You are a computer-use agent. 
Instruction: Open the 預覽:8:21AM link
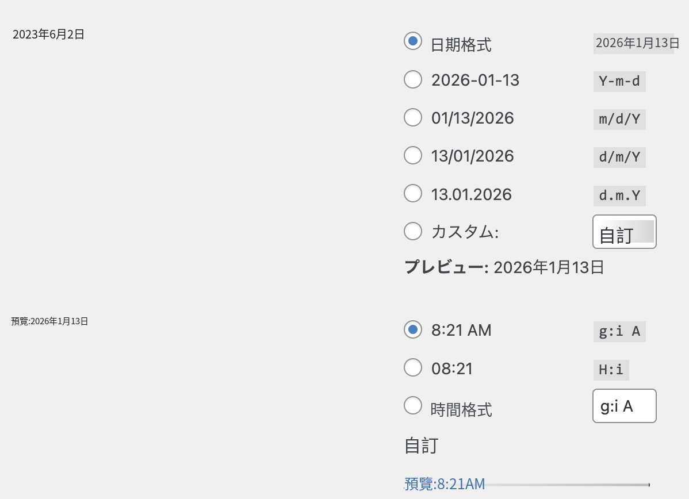[445, 483]
